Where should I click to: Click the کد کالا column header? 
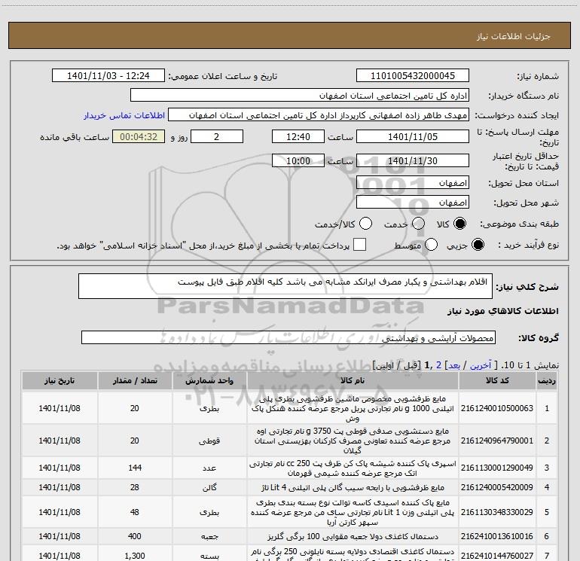point(497,380)
